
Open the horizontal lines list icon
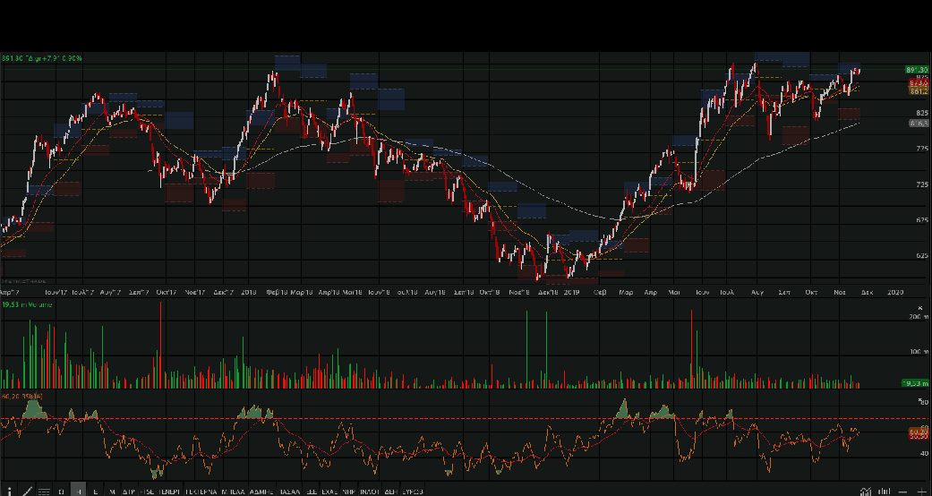(44, 491)
